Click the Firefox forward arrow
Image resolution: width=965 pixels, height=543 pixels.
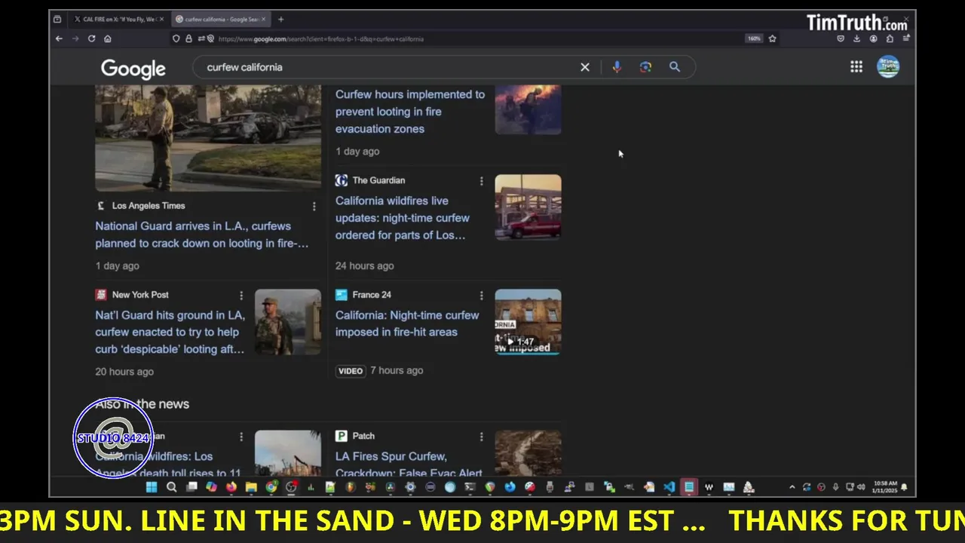pyautogui.click(x=75, y=38)
